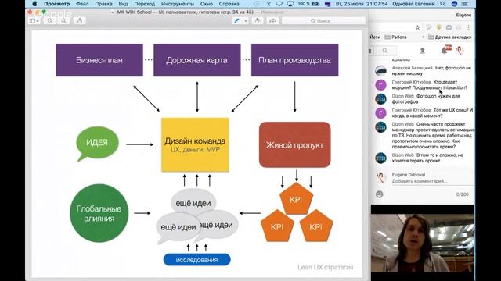Click the Siri-like round blue menu bar icon
Screen dimensions: 501x281
454,4
